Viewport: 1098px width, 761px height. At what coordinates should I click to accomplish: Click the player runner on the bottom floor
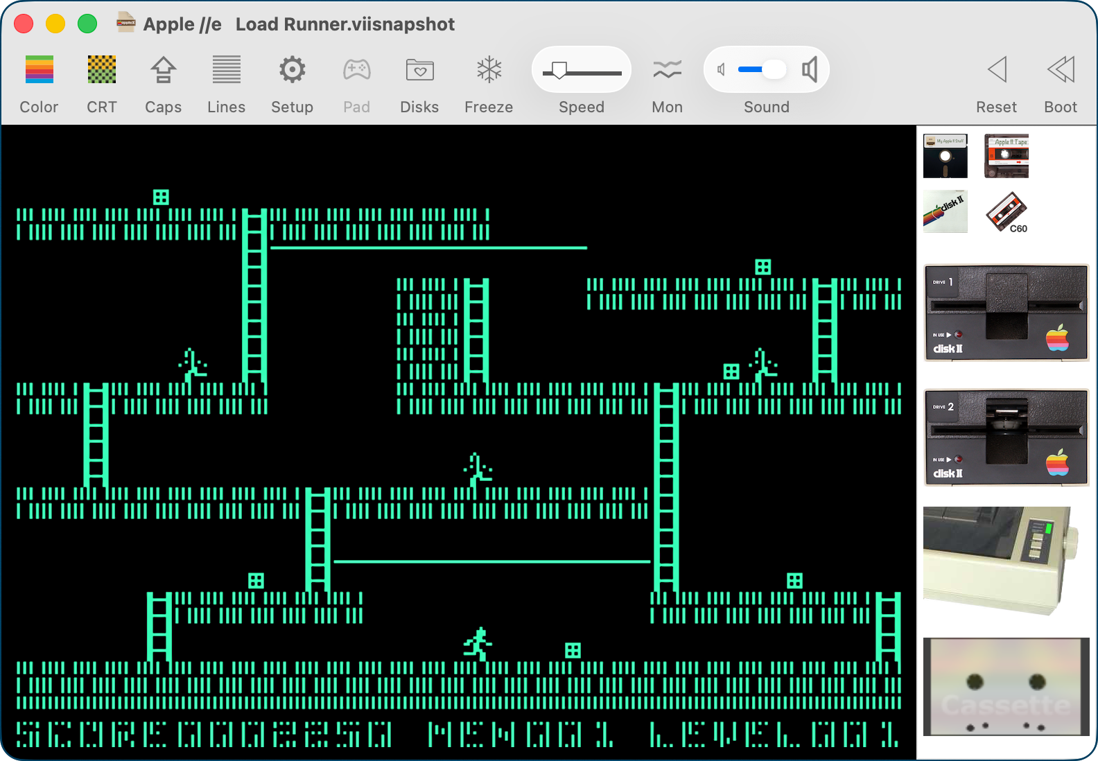click(478, 644)
